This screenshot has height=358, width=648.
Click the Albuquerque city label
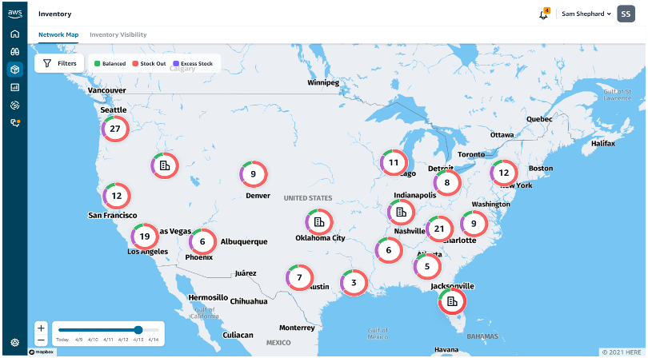244,241
